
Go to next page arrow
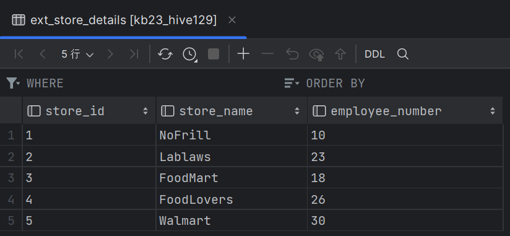point(111,54)
